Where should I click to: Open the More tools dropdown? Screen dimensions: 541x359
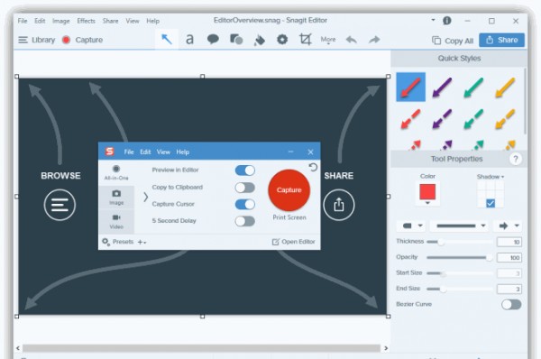(x=328, y=40)
